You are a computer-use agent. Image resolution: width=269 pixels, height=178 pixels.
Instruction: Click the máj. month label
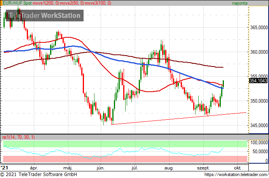point(68,168)
